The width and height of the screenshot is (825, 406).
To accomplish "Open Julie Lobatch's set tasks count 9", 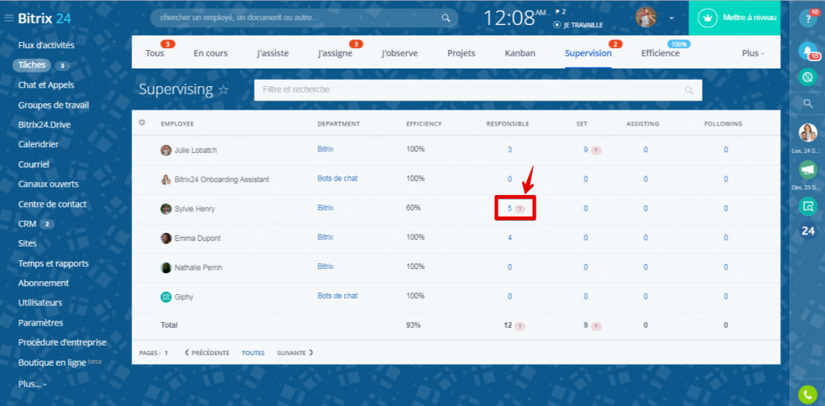I will (x=586, y=149).
